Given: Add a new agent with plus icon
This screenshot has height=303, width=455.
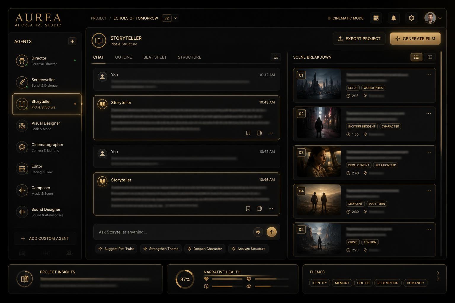Looking at the screenshot, I should pos(72,41).
